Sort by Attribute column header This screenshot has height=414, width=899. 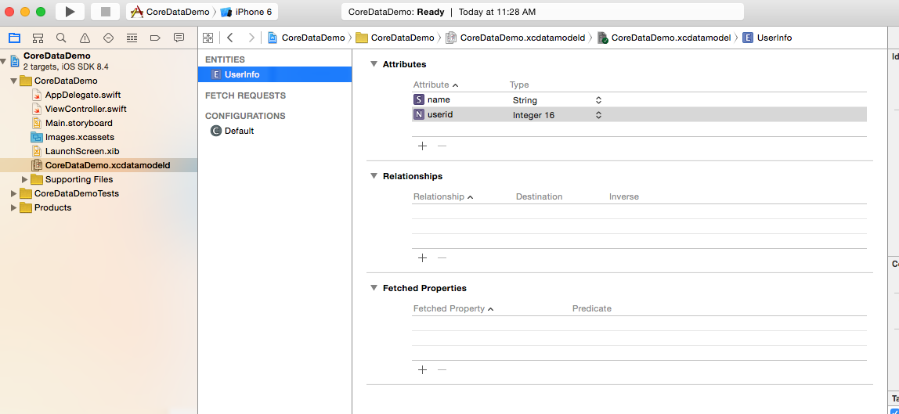pyautogui.click(x=435, y=85)
